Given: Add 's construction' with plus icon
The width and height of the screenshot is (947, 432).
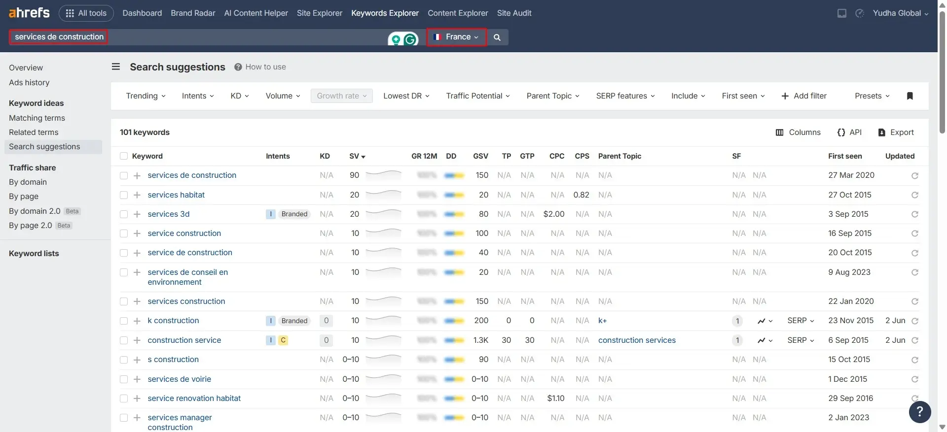Looking at the screenshot, I should point(137,360).
